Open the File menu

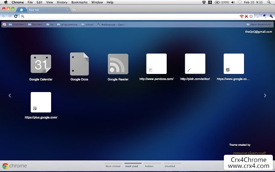(30, 2)
